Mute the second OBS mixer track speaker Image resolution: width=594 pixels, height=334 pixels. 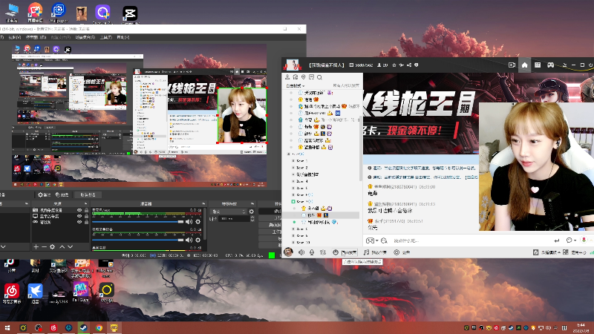pyautogui.click(x=189, y=240)
